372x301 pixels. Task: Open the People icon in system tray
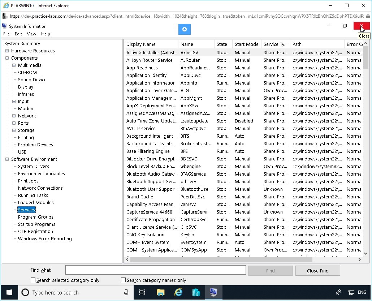[x=338, y=292]
